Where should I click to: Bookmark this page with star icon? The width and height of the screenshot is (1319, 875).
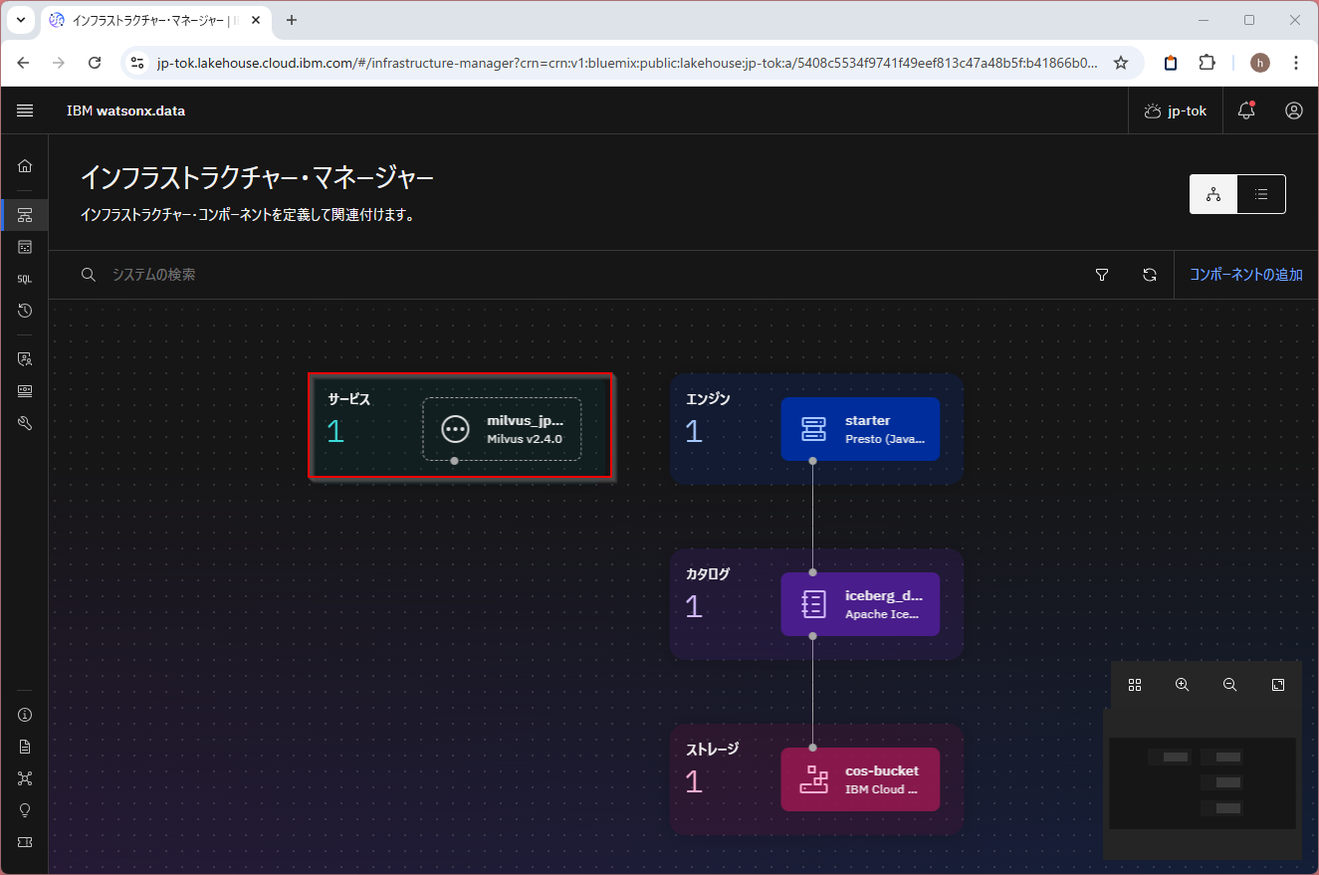1121,63
